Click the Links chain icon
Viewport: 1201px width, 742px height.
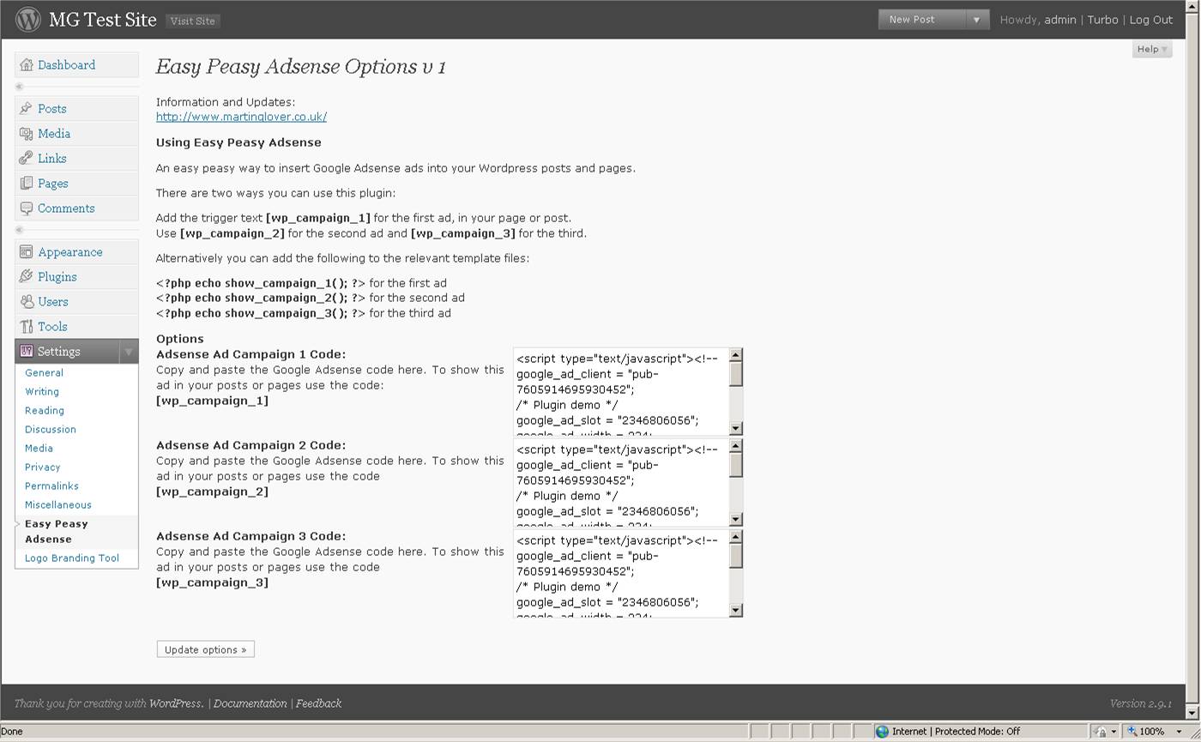tap(27, 159)
